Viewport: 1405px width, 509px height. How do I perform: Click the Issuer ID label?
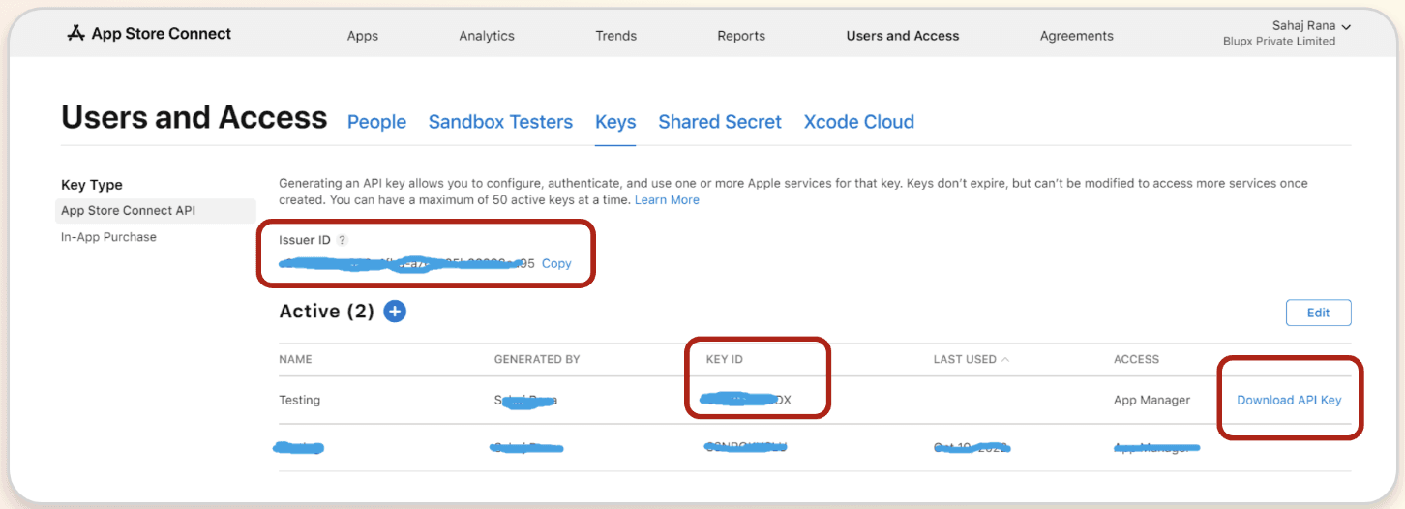(x=305, y=240)
